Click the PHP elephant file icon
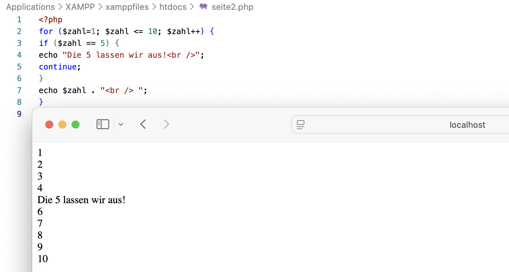 [x=204, y=7]
